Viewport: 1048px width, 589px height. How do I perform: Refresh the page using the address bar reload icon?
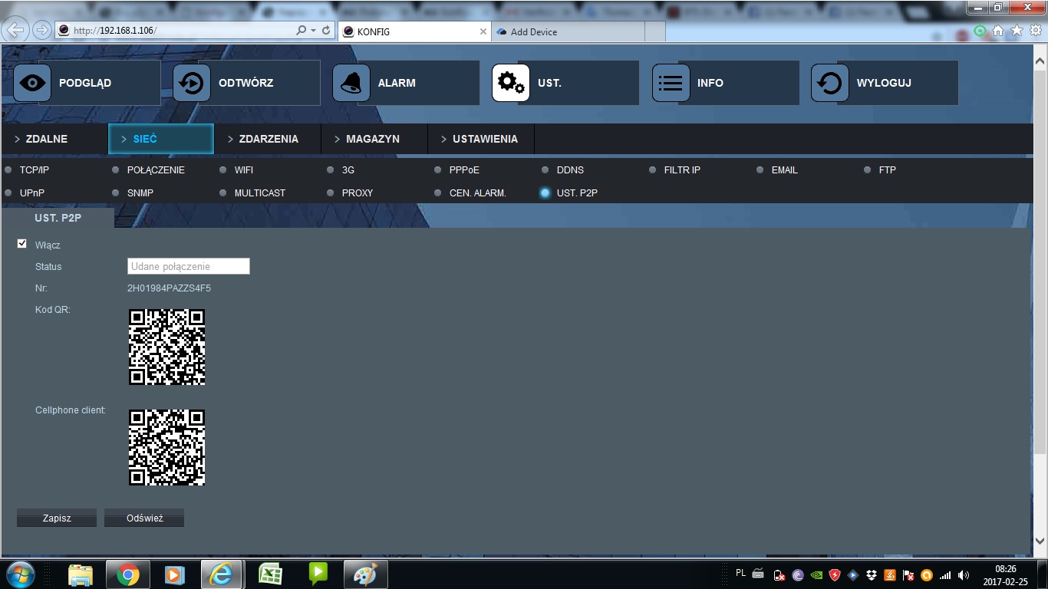point(326,31)
